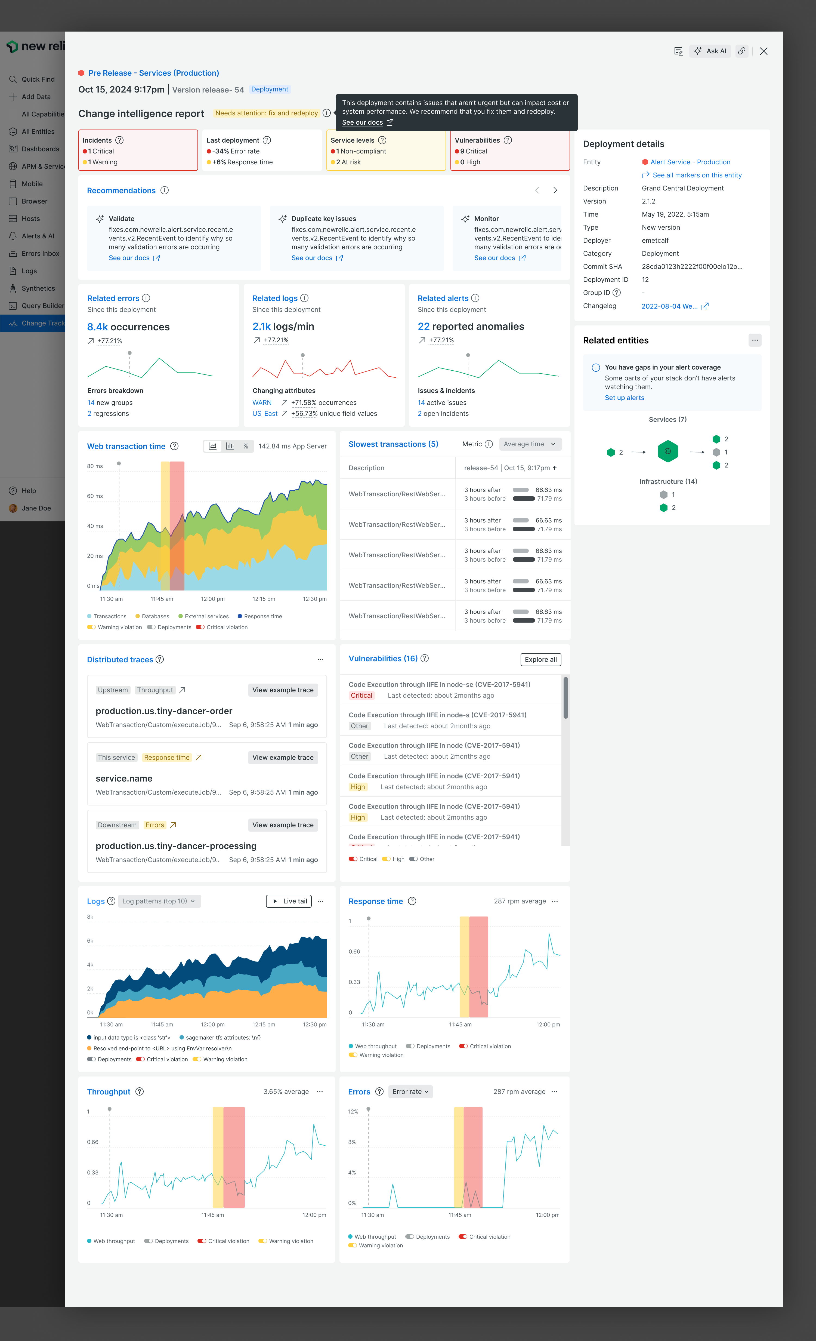Click the help icon next to Vulnerabilities (16)
This screenshot has height=1341, width=816.
[x=425, y=659]
